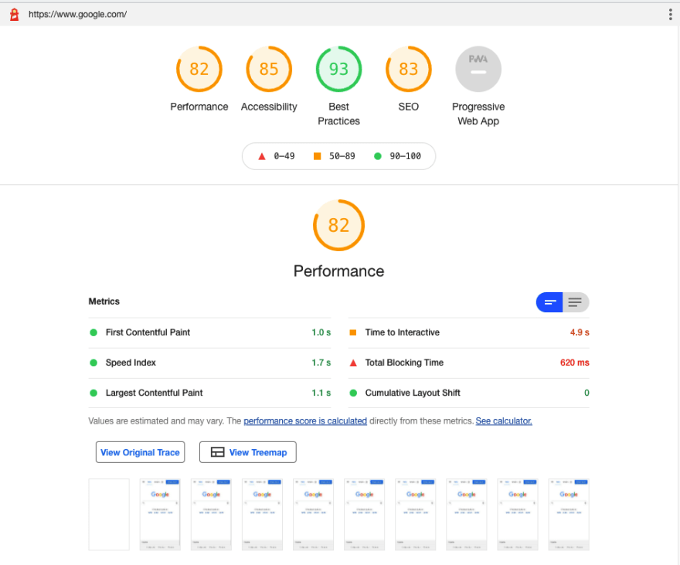680x565 pixels.
Task: Switch metrics to compact summary view
Action: (x=549, y=302)
